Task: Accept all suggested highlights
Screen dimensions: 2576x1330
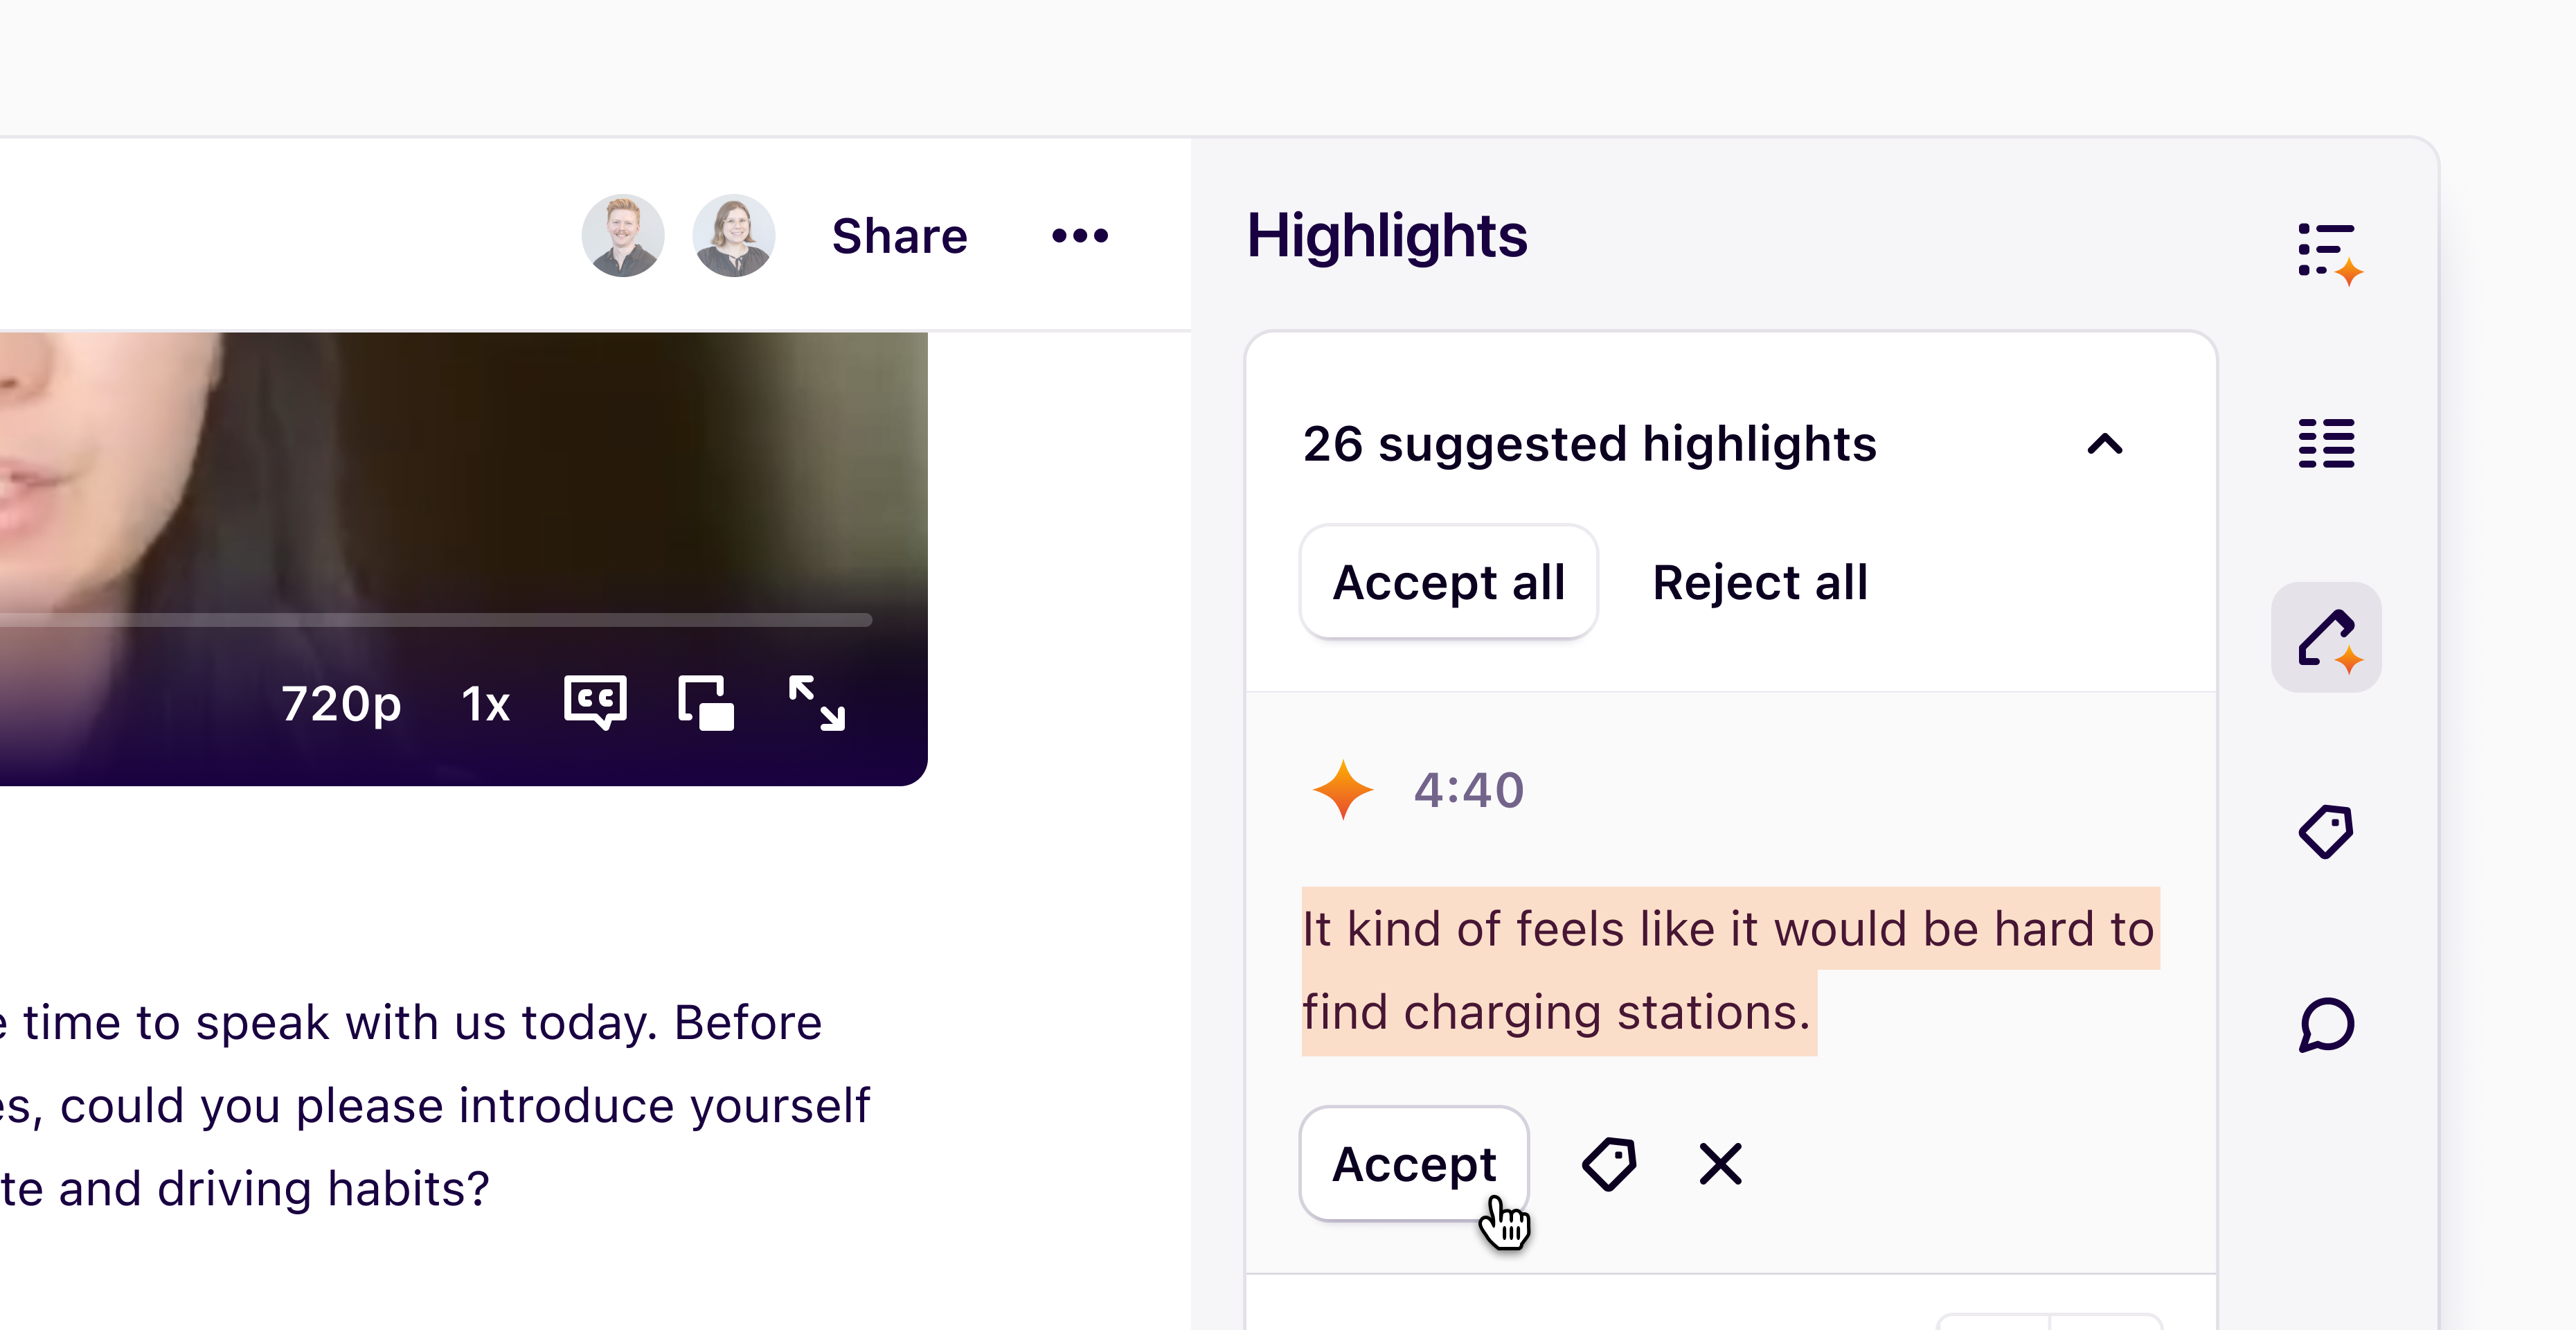Action: 1449,583
